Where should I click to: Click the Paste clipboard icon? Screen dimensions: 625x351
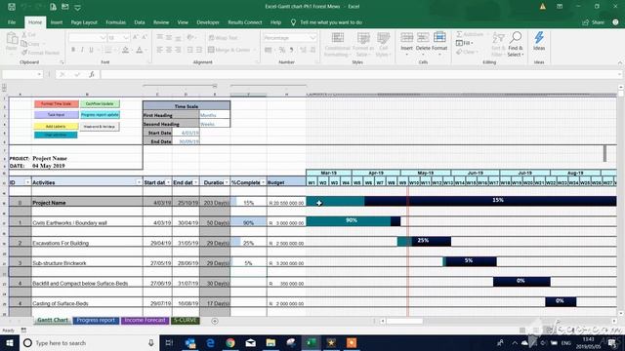(x=12, y=39)
